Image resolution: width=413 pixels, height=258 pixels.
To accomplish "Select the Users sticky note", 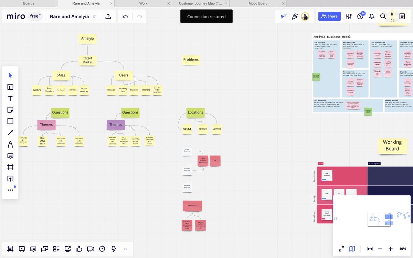I will pyautogui.click(x=124, y=75).
